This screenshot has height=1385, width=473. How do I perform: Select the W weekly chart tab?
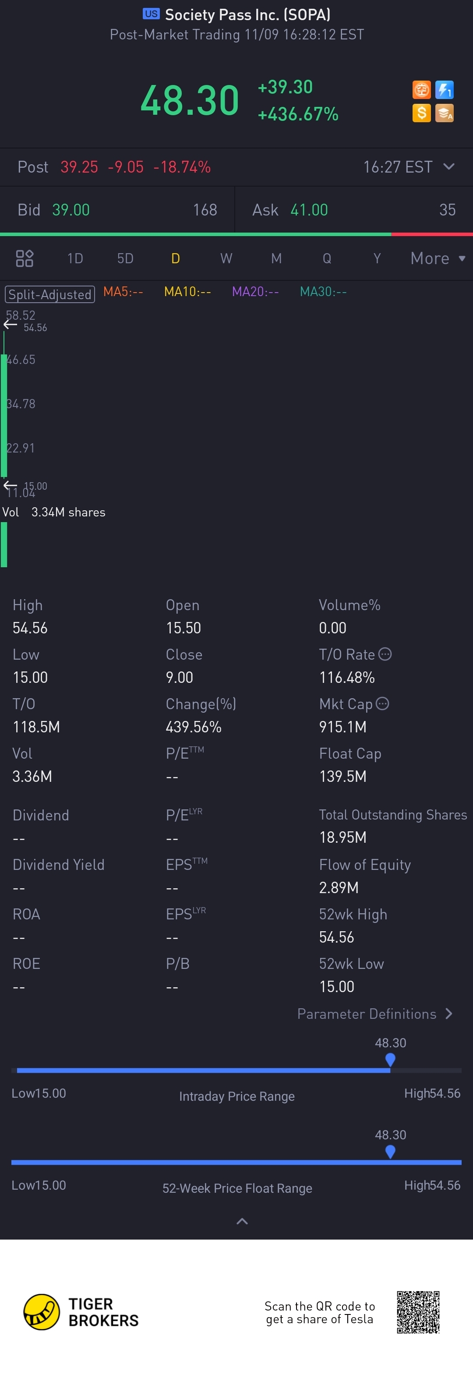(x=226, y=258)
